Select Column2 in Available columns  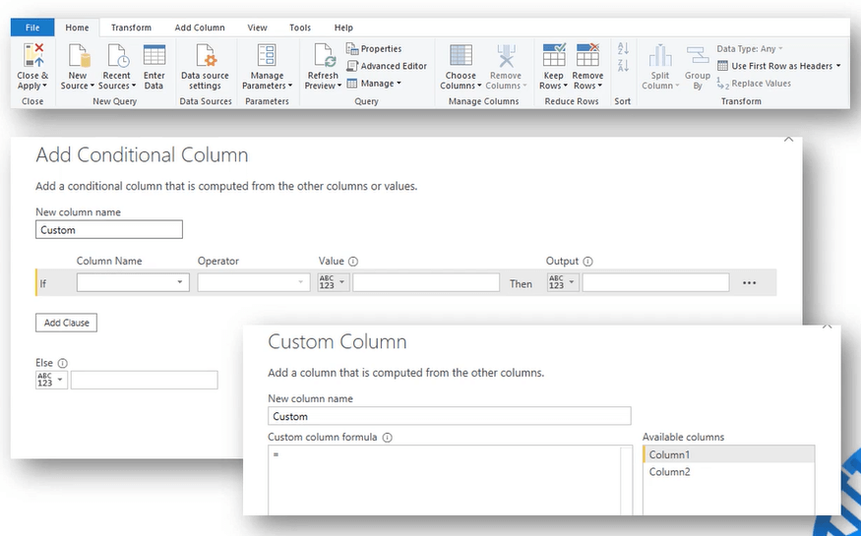click(x=729, y=472)
